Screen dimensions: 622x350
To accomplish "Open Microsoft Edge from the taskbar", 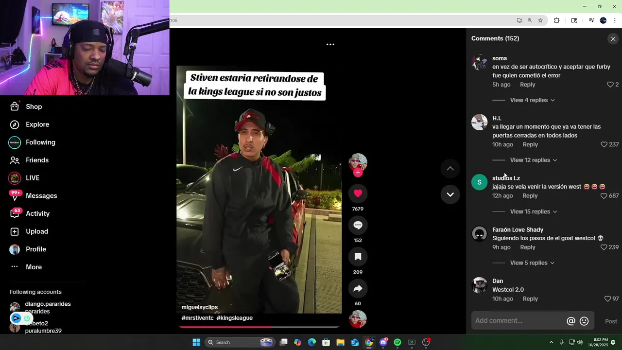I will (x=312, y=342).
